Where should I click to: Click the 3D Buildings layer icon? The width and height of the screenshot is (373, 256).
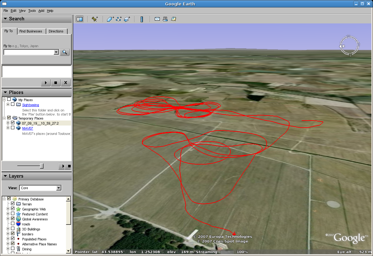[18, 229]
